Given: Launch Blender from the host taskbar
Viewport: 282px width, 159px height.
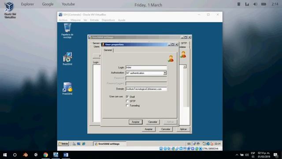Looking at the screenshot, I should click(x=25, y=155).
